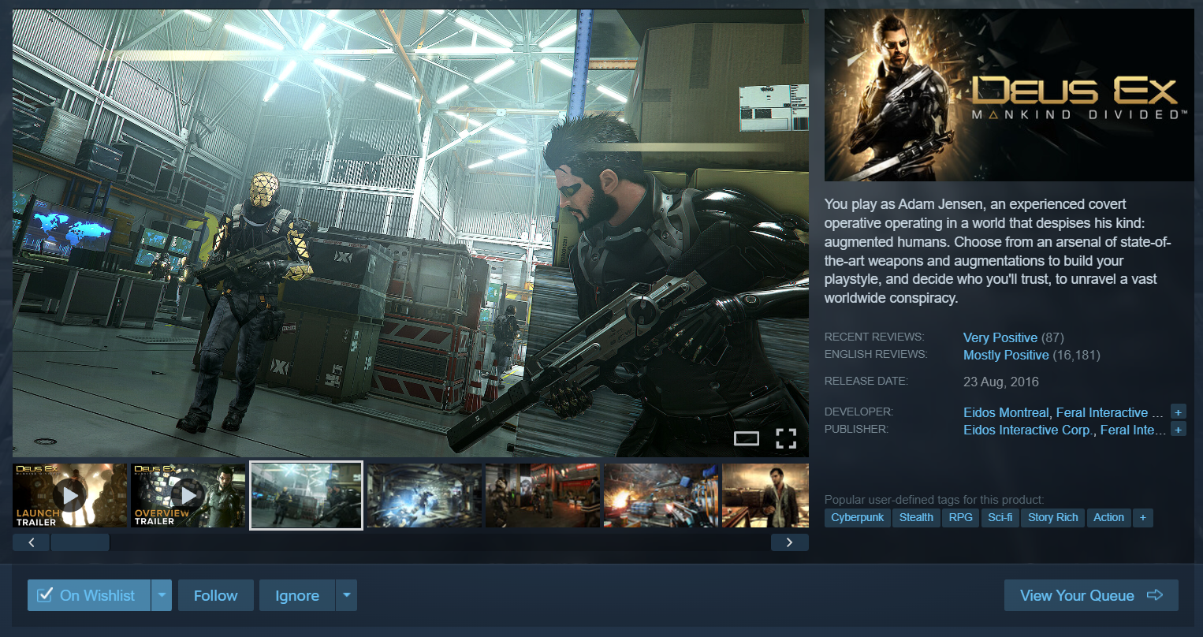The image size is (1203, 637).
Task: Show the gunfire first-person screenshot thumbnail
Action: [661, 496]
